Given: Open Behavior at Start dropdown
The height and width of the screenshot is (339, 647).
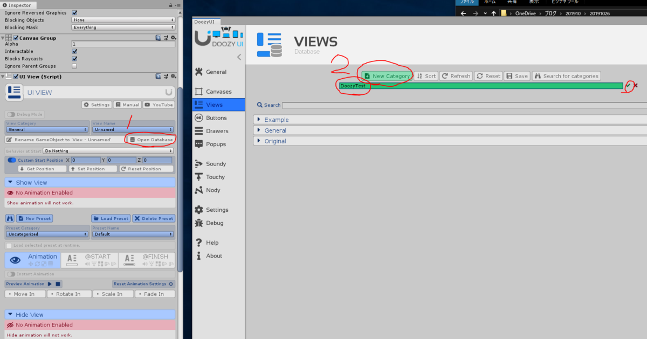Looking at the screenshot, I should [108, 151].
